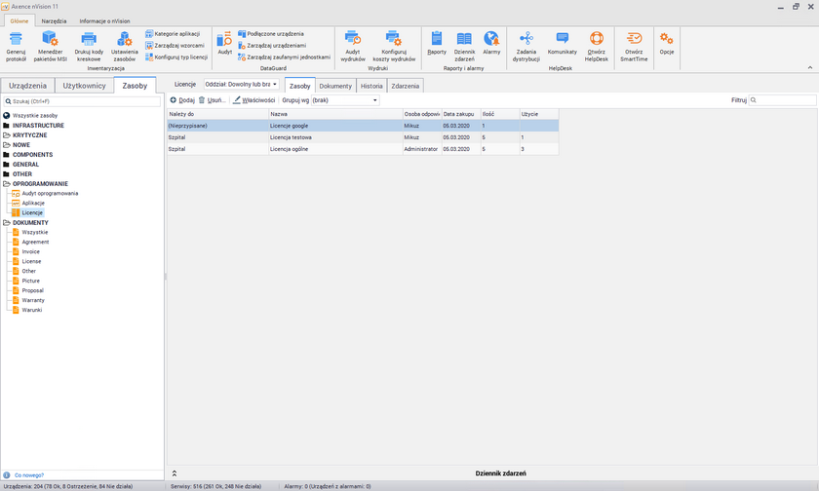
Task: Click the Właściwości button
Action: pyautogui.click(x=253, y=100)
